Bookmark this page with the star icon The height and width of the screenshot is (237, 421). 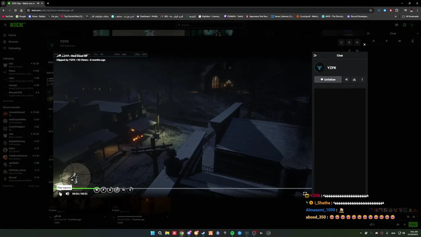pos(371,10)
